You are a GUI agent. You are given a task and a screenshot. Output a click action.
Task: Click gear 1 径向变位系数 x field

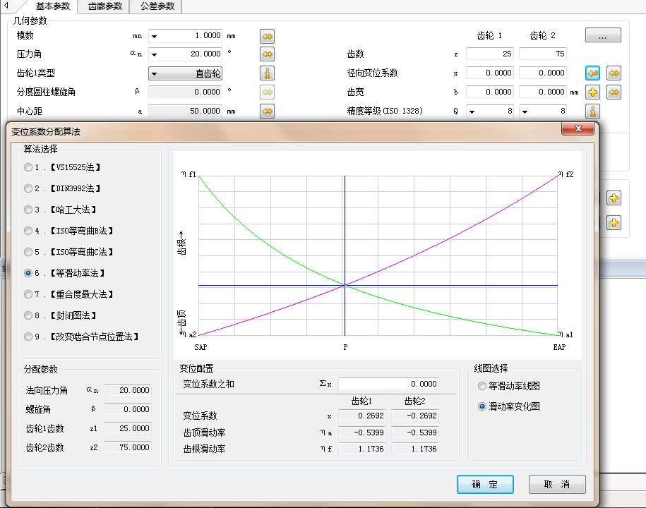pyautogui.click(x=490, y=73)
